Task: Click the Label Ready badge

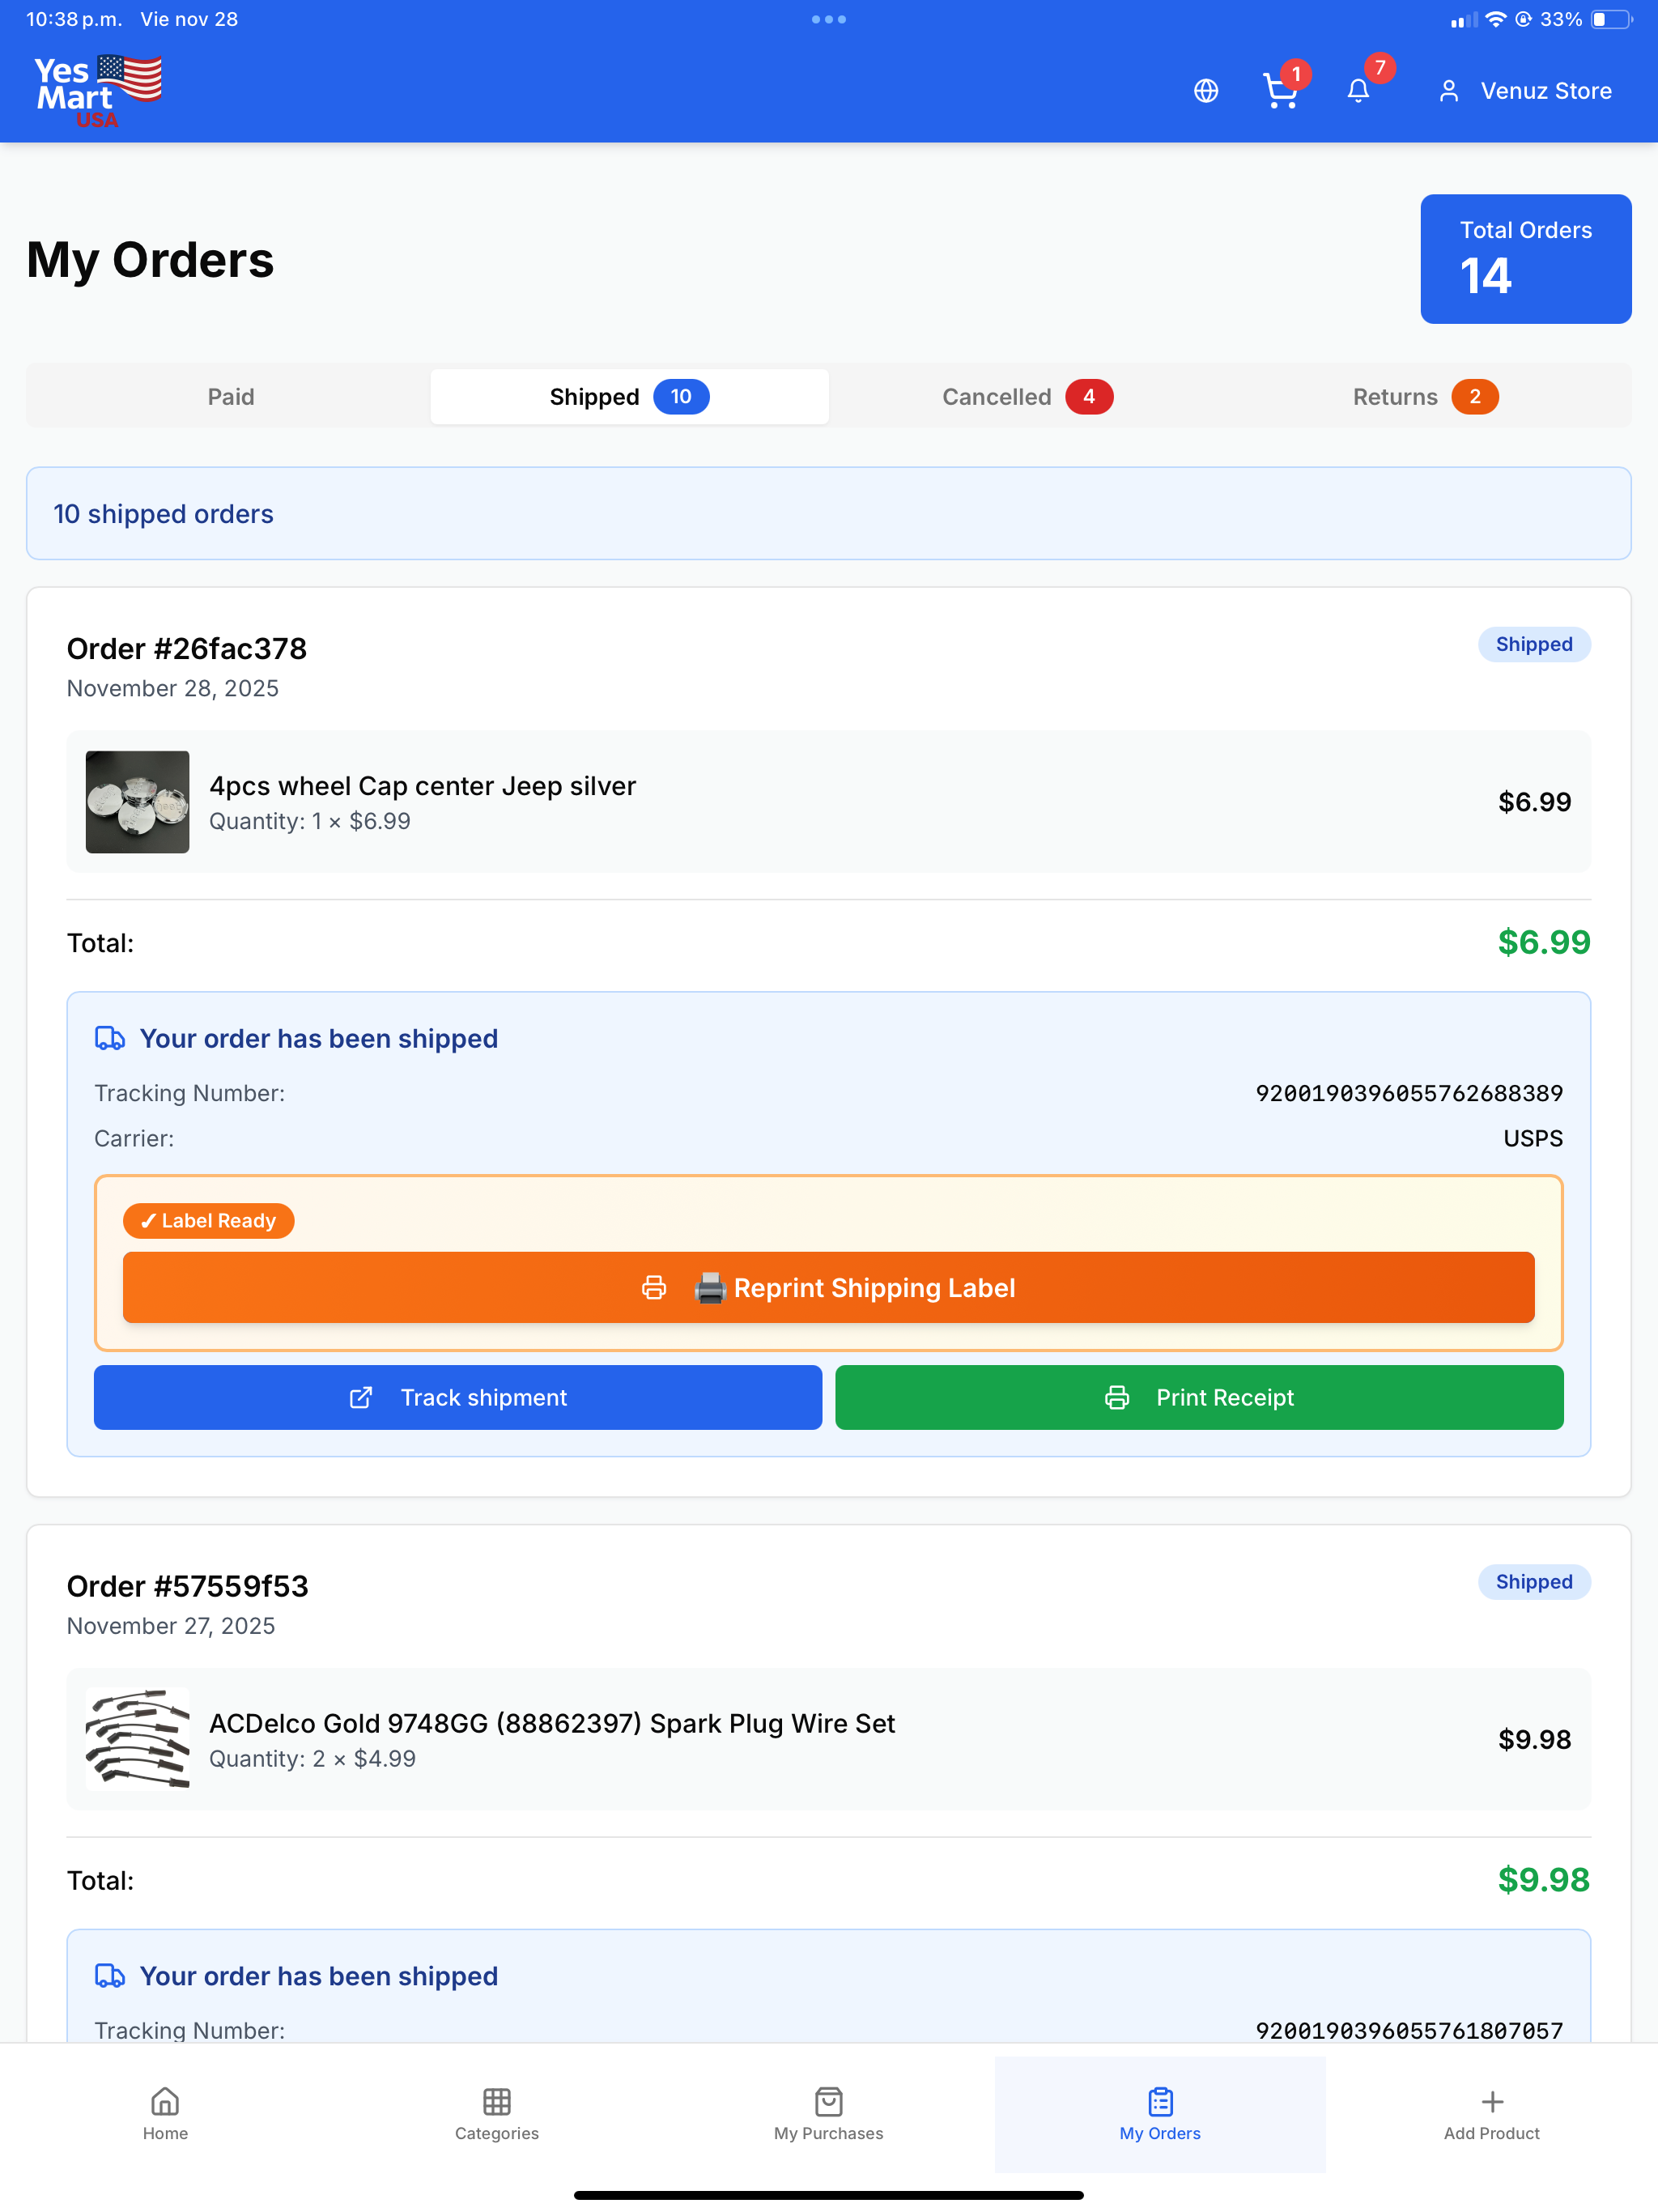Action: coord(208,1221)
